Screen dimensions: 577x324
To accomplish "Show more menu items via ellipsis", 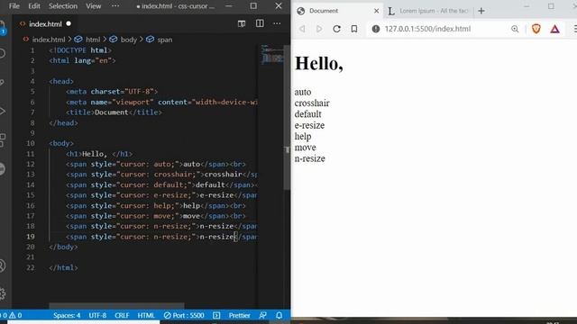I will click(x=115, y=6).
